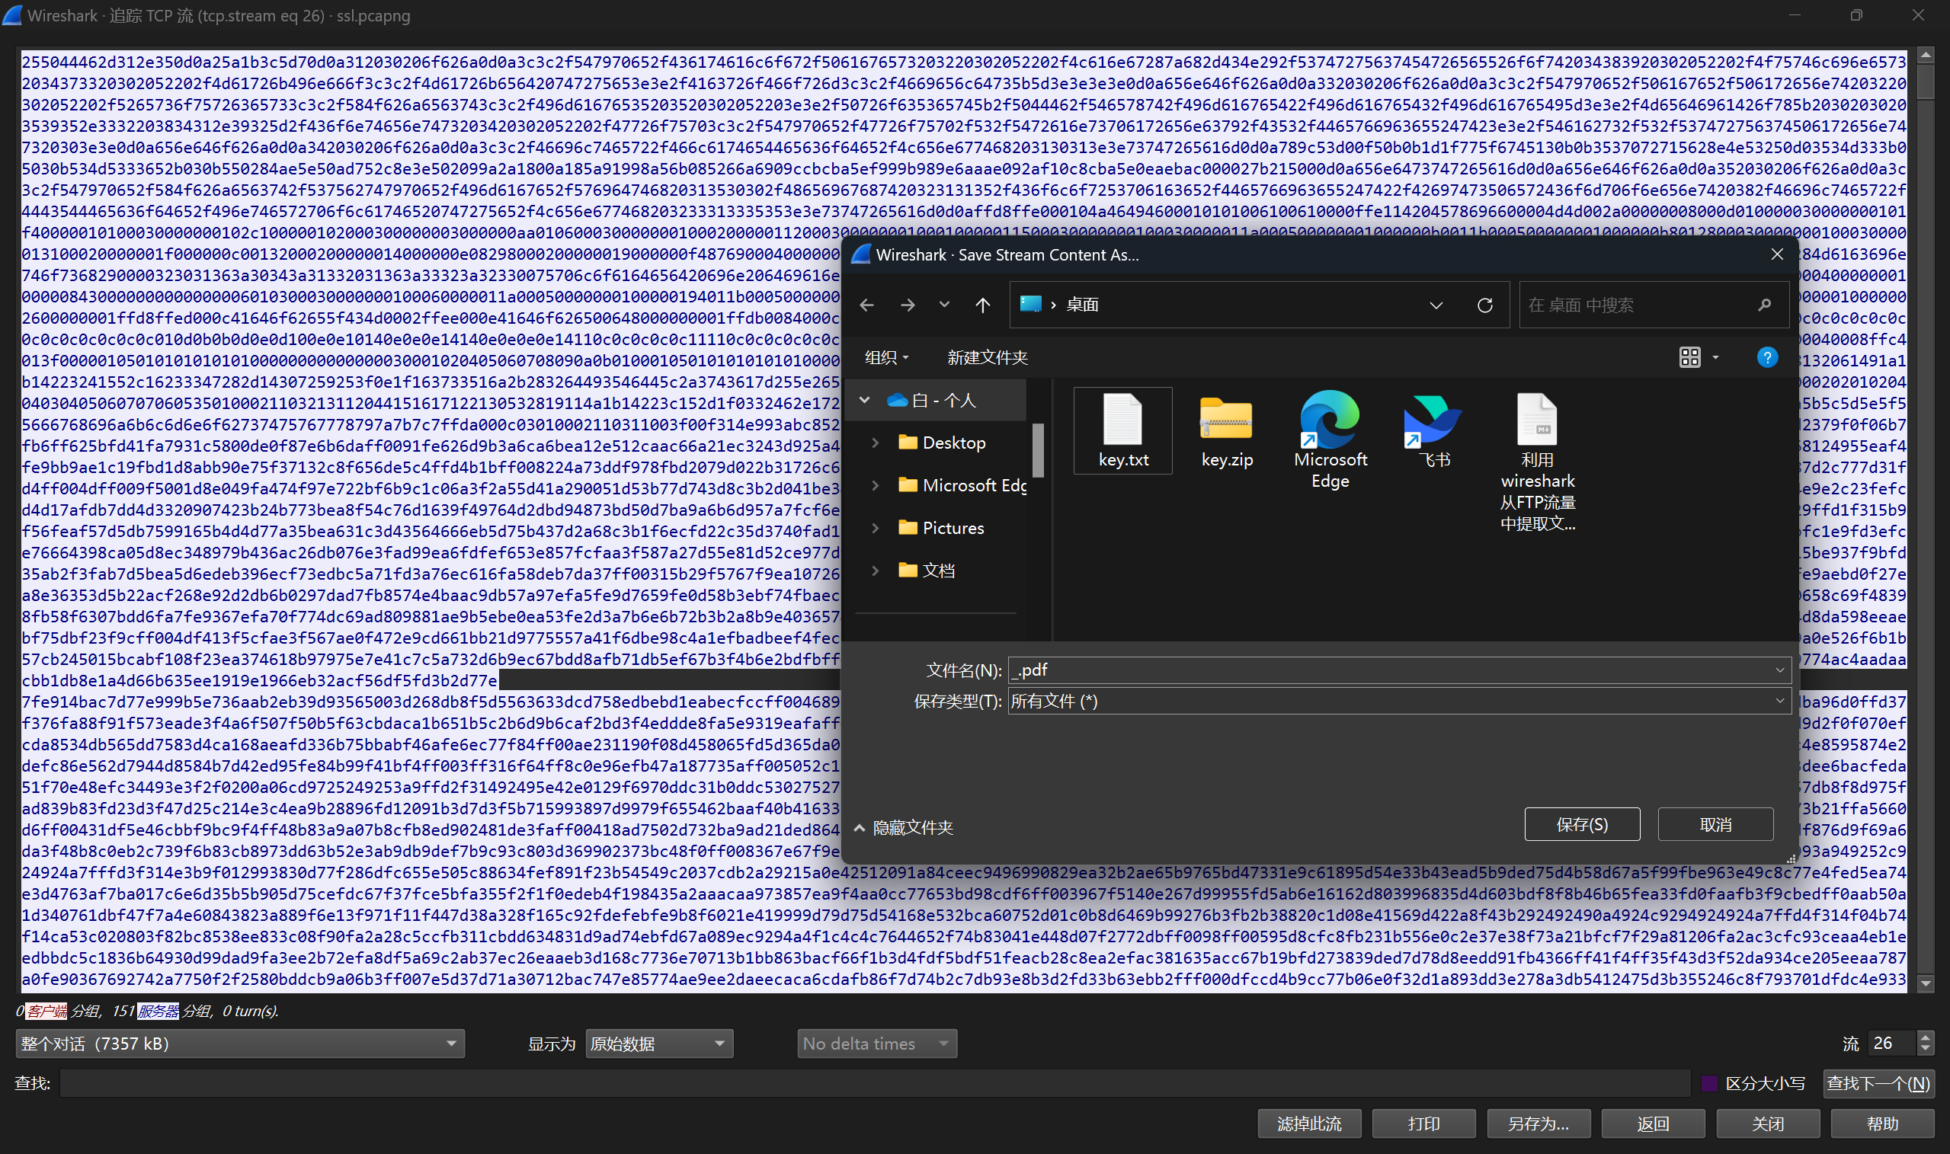Go up one folder level
This screenshot has width=1950, height=1154.
982,305
